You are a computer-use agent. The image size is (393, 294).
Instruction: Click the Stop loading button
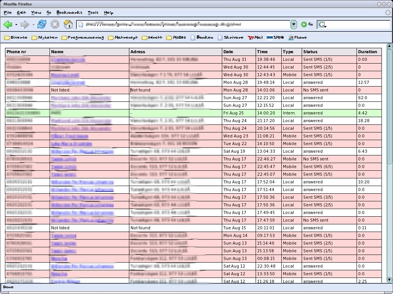[x=55, y=24]
